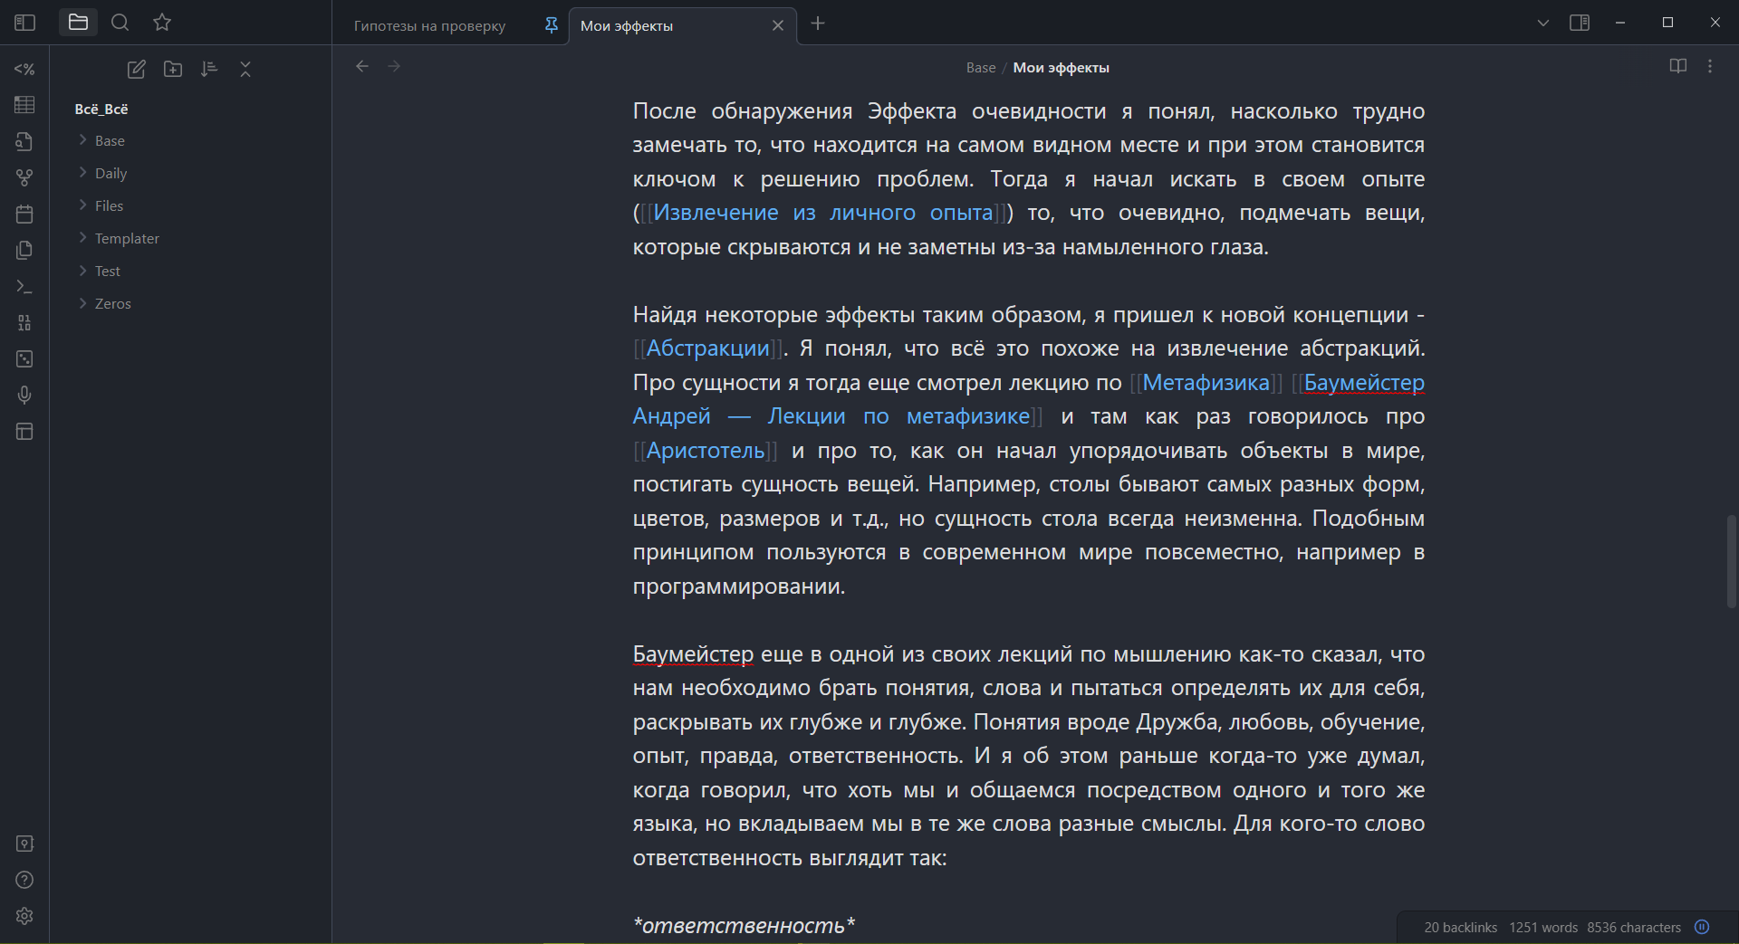Click the Base breadcrumb

pos(981,68)
